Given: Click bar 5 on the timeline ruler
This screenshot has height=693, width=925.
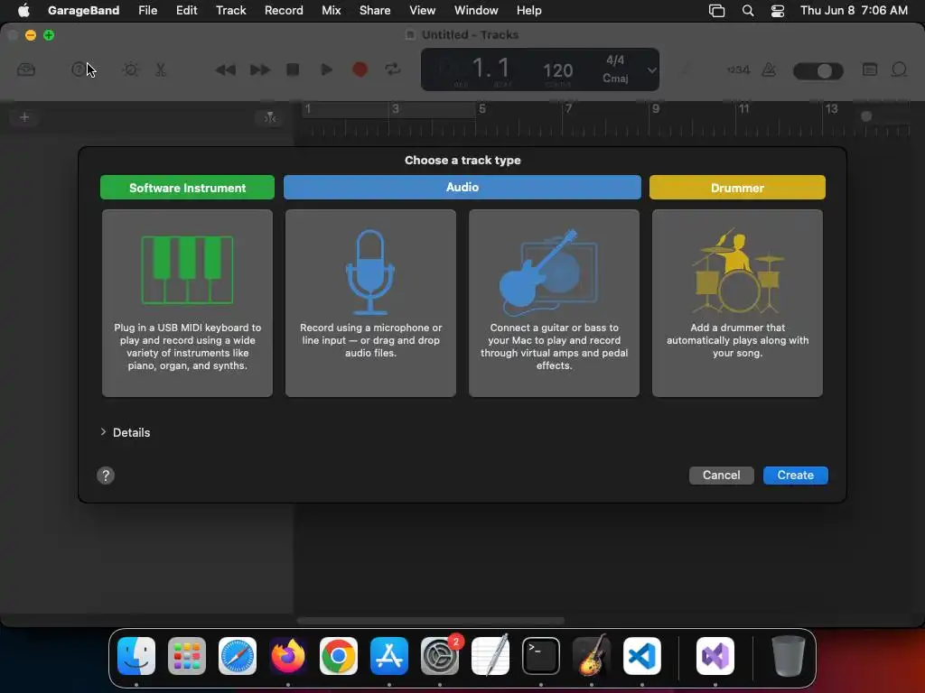Looking at the screenshot, I should click(482, 108).
